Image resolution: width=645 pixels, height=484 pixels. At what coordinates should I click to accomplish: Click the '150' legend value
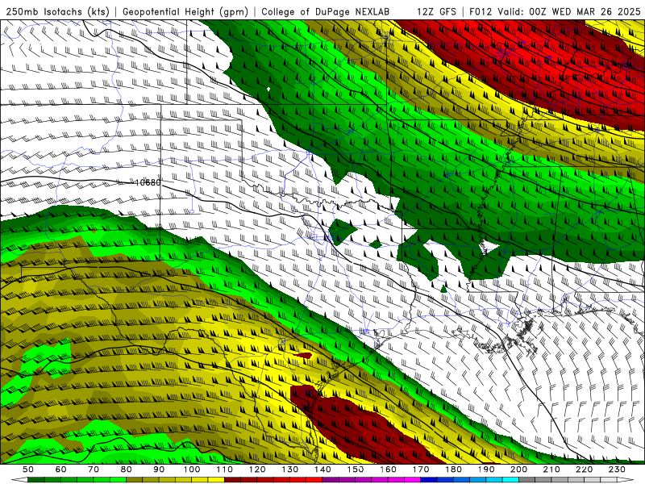(x=356, y=469)
